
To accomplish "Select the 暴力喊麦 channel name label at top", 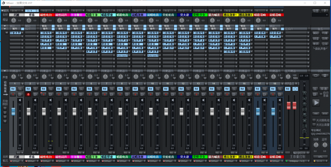I will (x=215, y=15).
